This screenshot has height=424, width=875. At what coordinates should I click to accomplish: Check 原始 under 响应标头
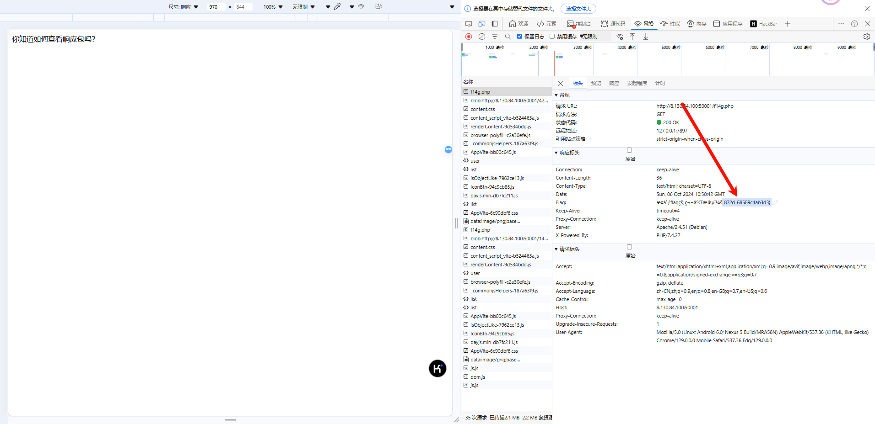coord(629,150)
